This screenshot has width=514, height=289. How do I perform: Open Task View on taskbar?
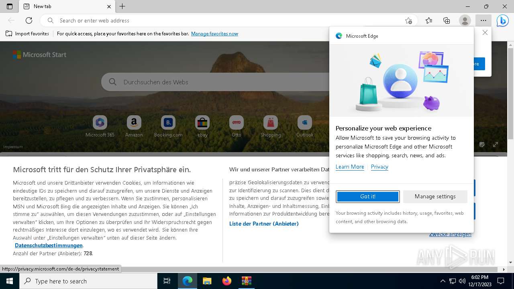(x=167, y=281)
